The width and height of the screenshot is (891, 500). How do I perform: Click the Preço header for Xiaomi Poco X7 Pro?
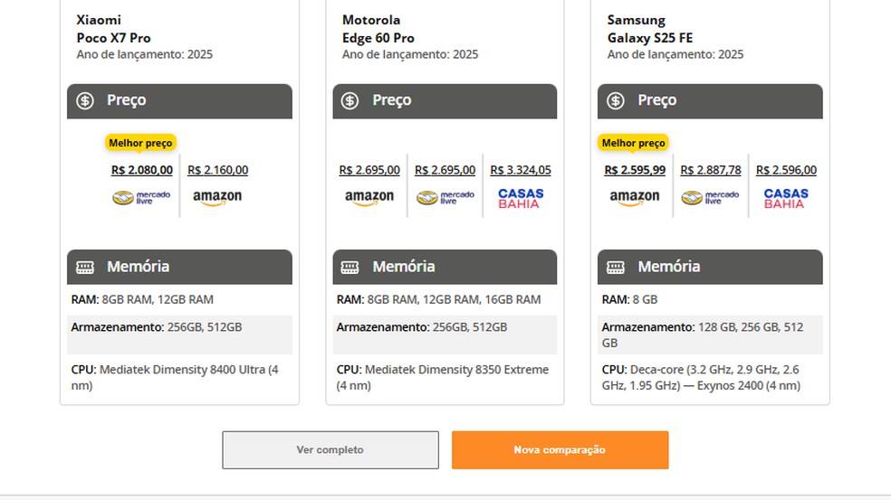(x=179, y=100)
